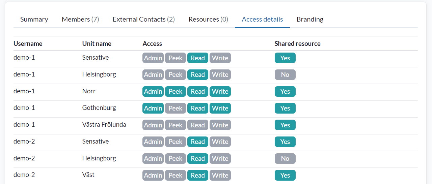Switch to the Members (7) tab
The width and height of the screenshot is (432, 184).
pos(80,19)
